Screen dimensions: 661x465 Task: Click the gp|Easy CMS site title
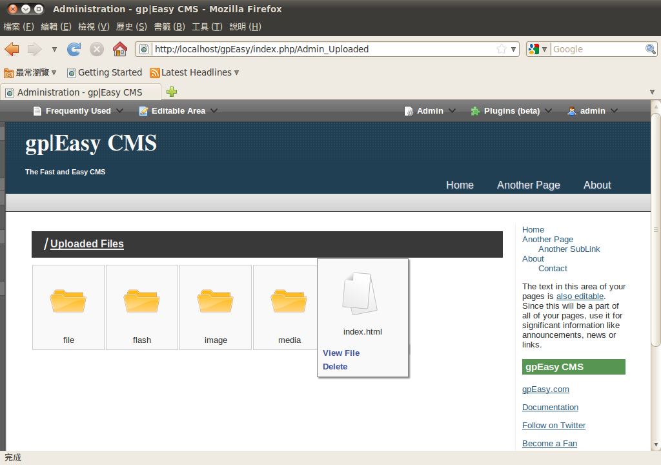click(91, 143)
